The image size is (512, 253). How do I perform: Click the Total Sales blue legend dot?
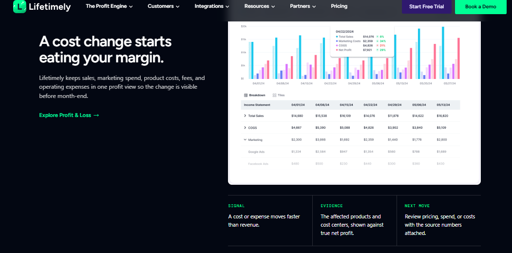[337, 37]
